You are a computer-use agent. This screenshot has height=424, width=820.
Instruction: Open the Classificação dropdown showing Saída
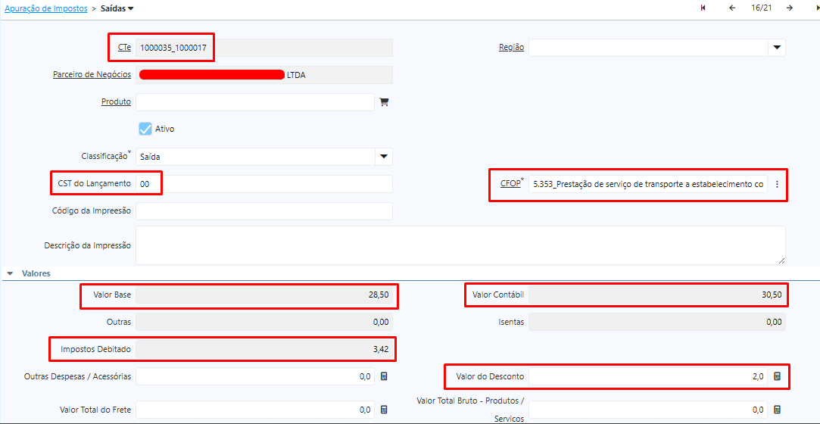(384, 157)
